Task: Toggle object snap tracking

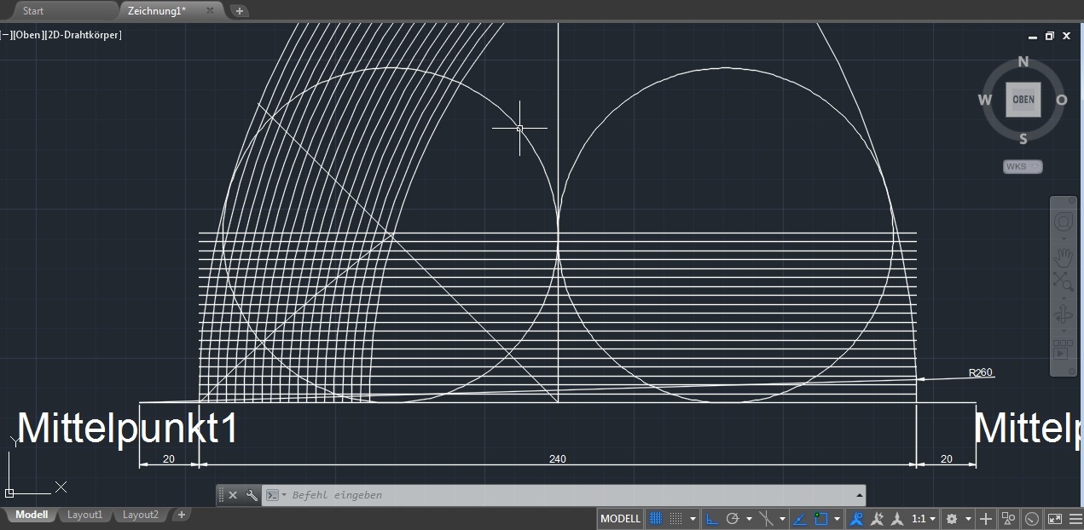Action: [800, 518]
